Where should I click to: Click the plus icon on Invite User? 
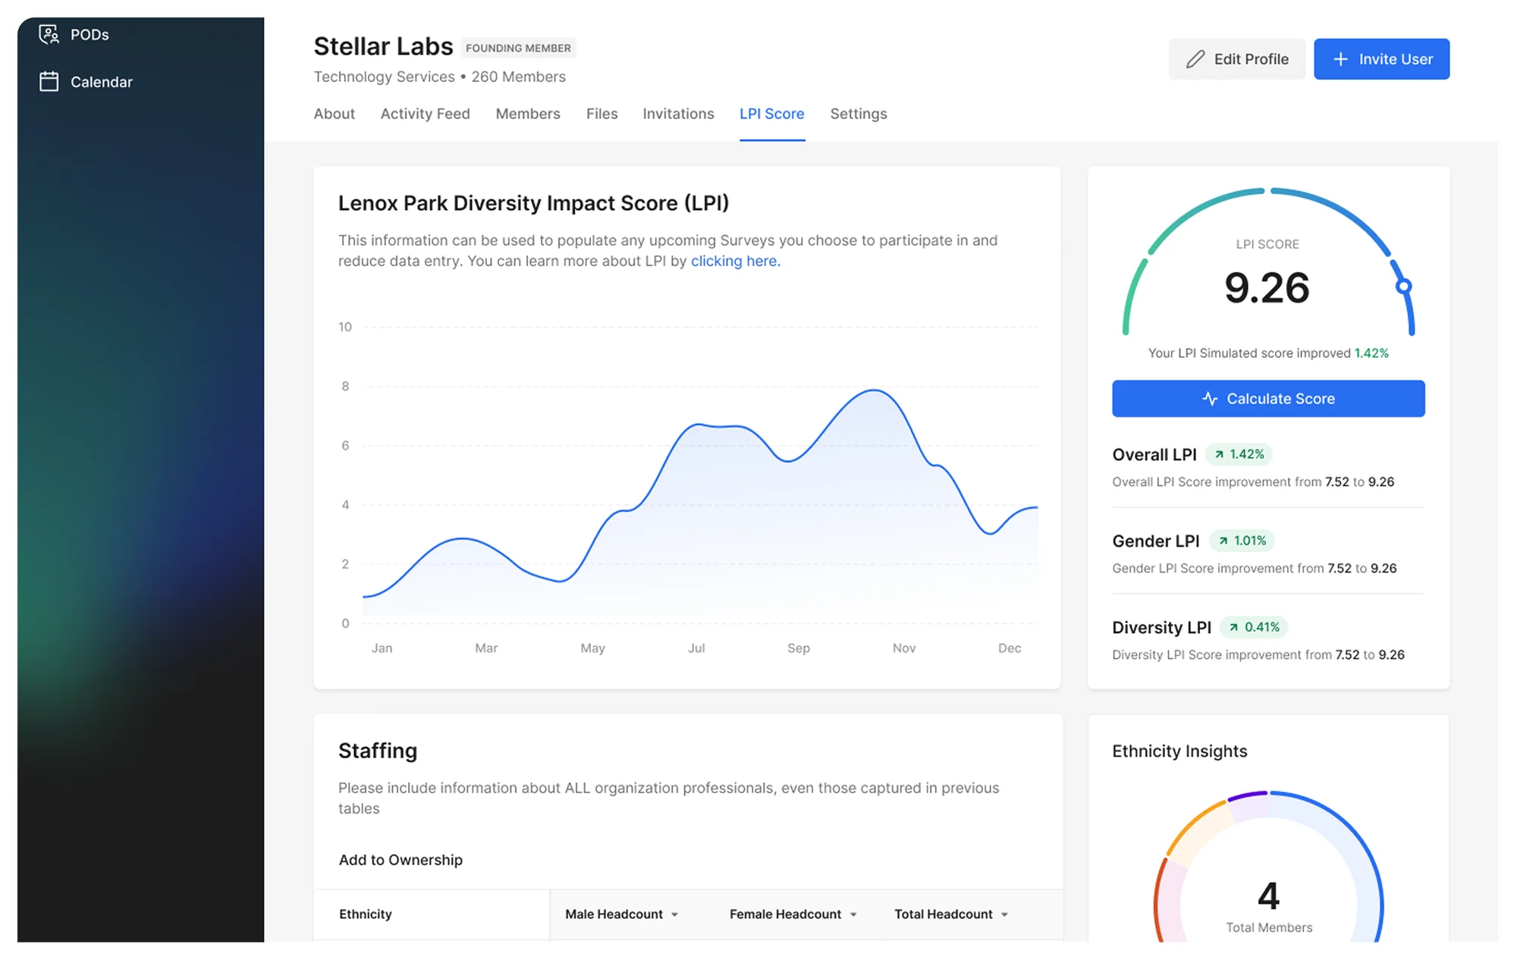(x=1341, y=59)
